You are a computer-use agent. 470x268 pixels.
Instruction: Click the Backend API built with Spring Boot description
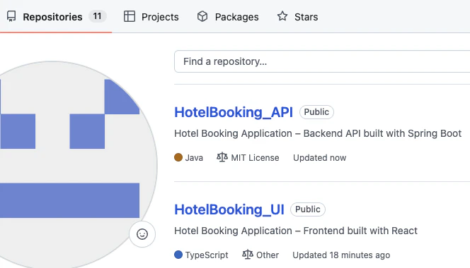click(318, 133)
